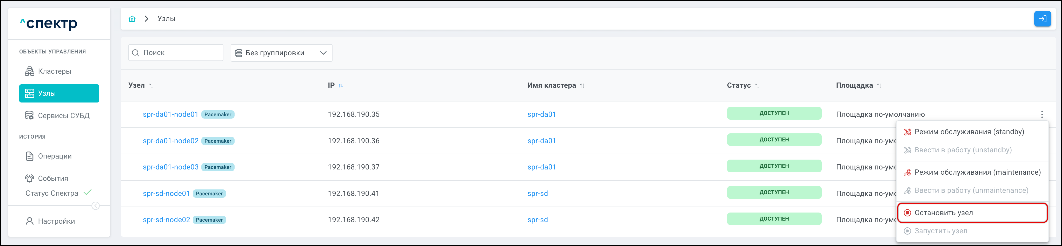The image size is (1062, 246).
Task: Sort by Площадка column
Action: click(879, 86)
